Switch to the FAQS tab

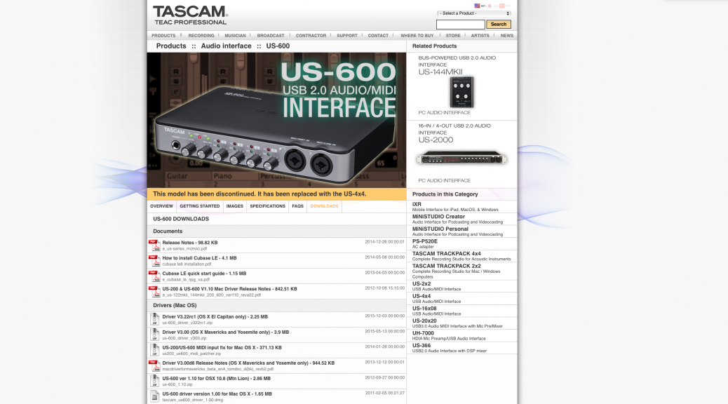click(x=297, y=206)
